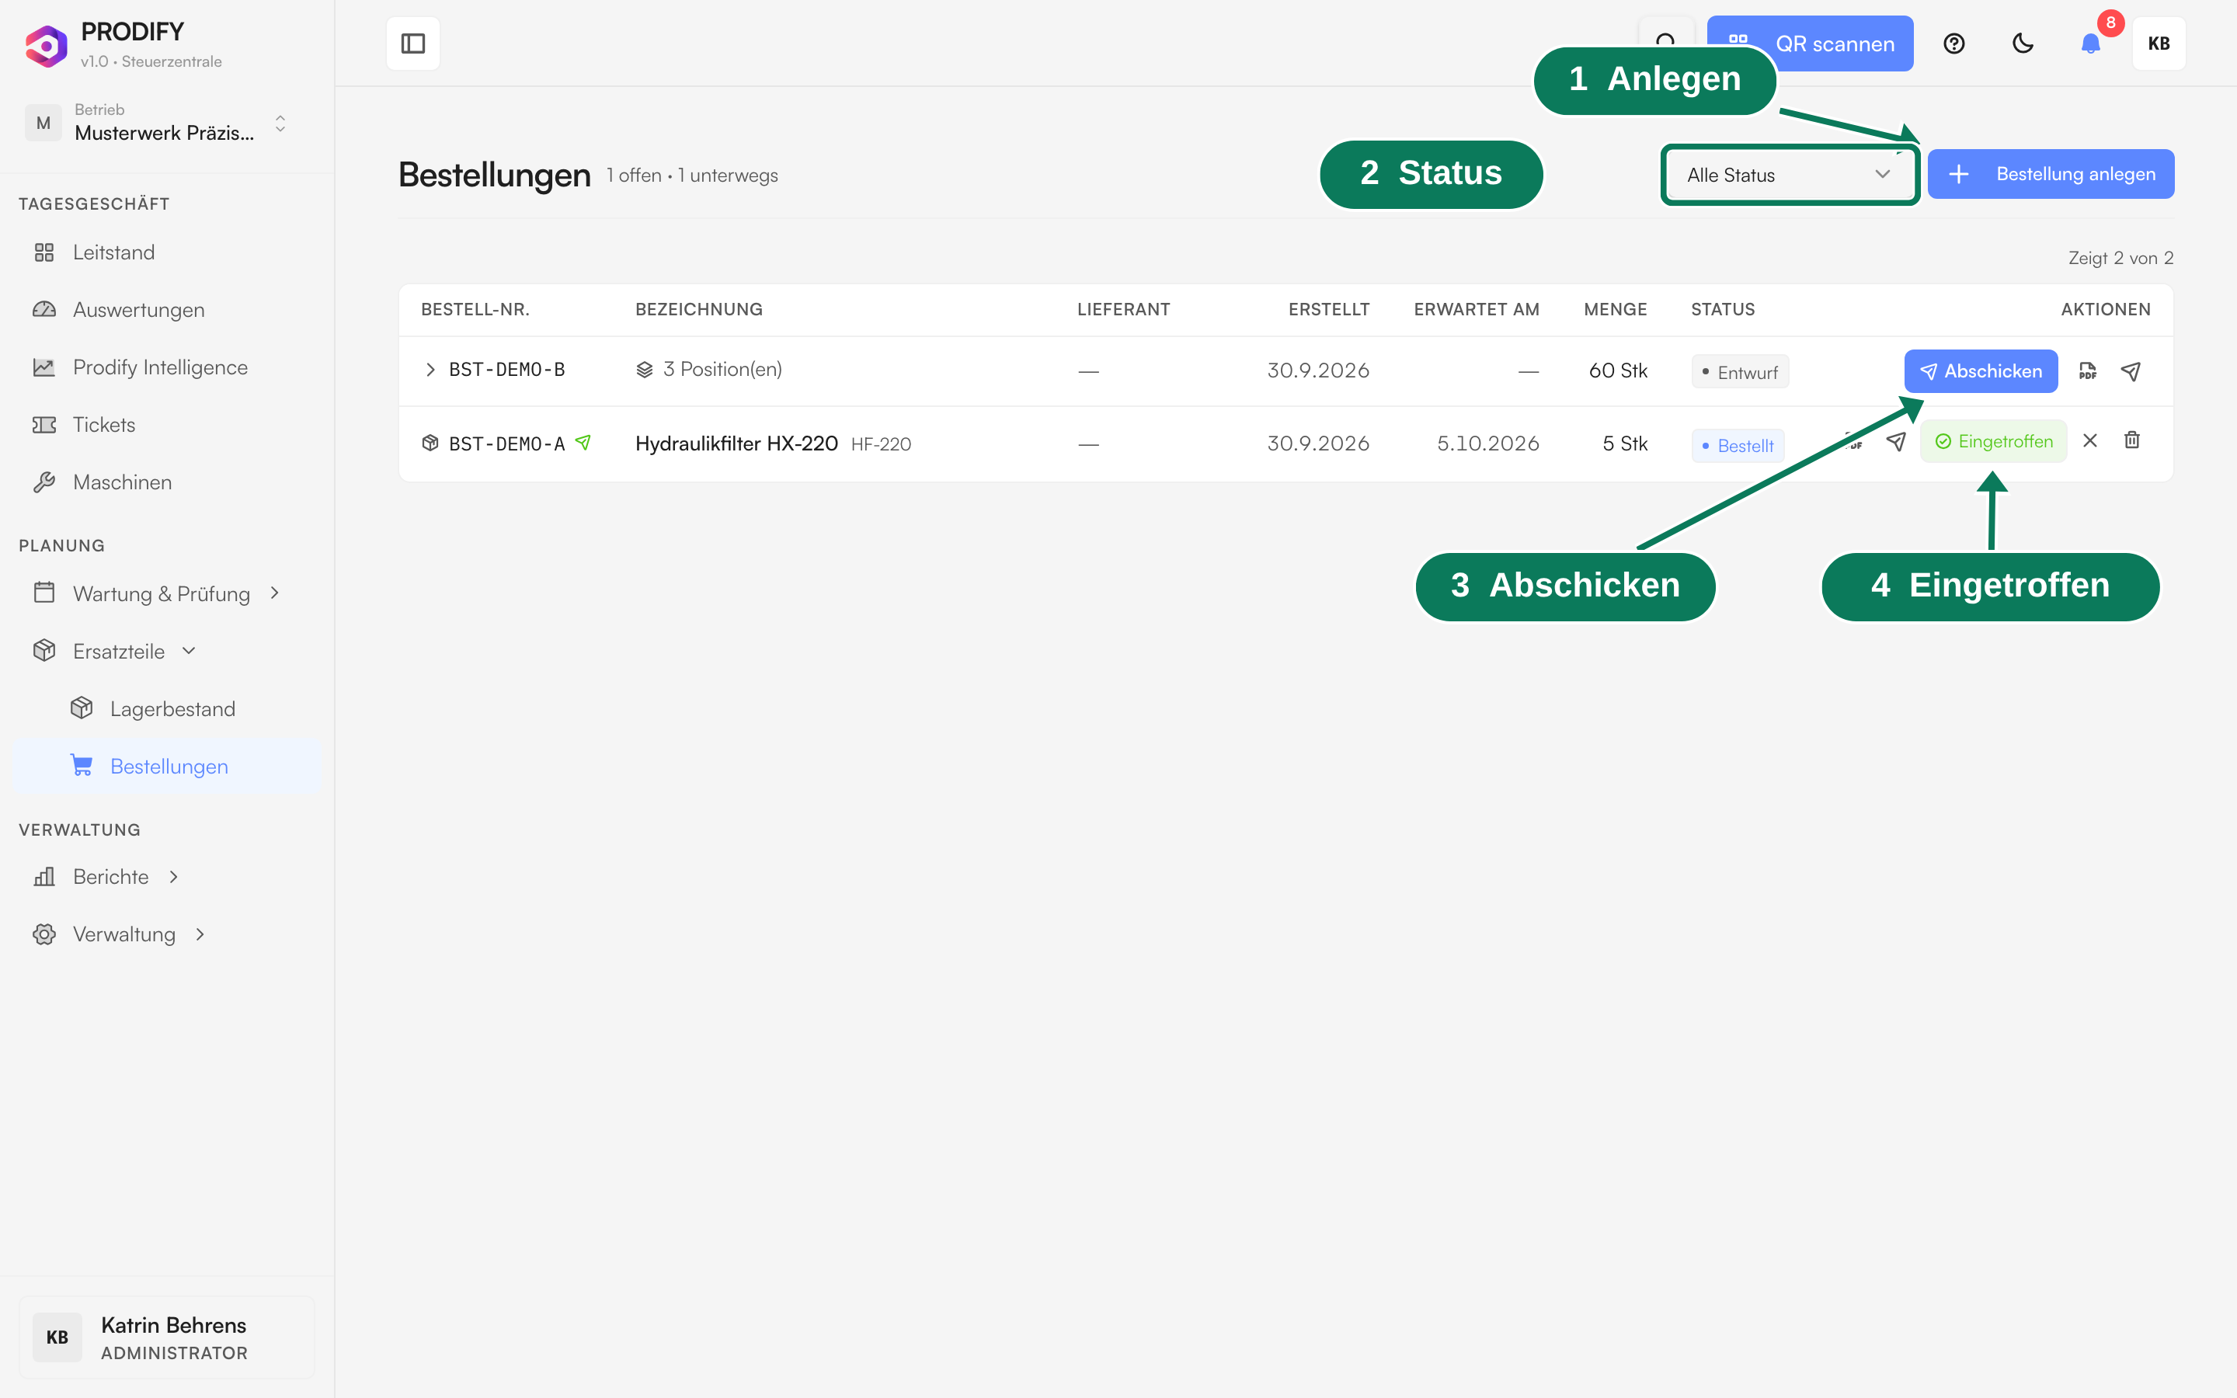This screenshot has height=1398, width=2237.
Task: Open Katrin Behrens user profile card
Action: [166, 1337]
